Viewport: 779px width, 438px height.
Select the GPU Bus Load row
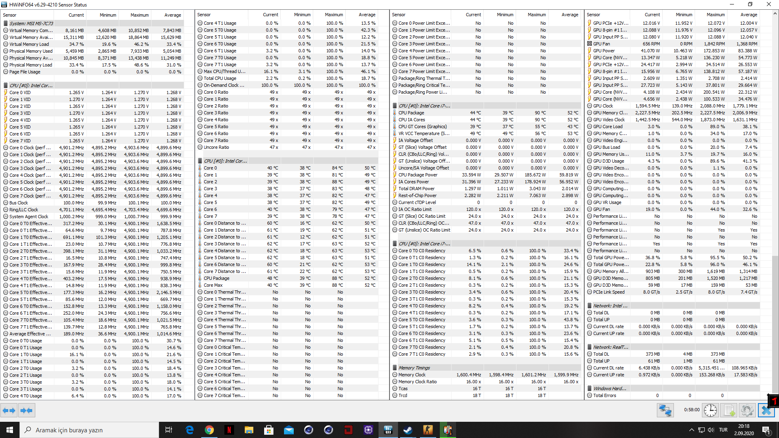(x=673, y=147)
